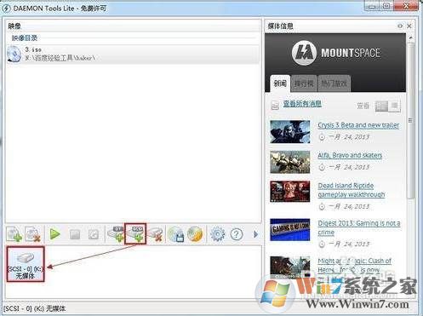Screen dimensions: 423x316
Task: Switch to the 热门游戏 tab
Action: [334, 83]
